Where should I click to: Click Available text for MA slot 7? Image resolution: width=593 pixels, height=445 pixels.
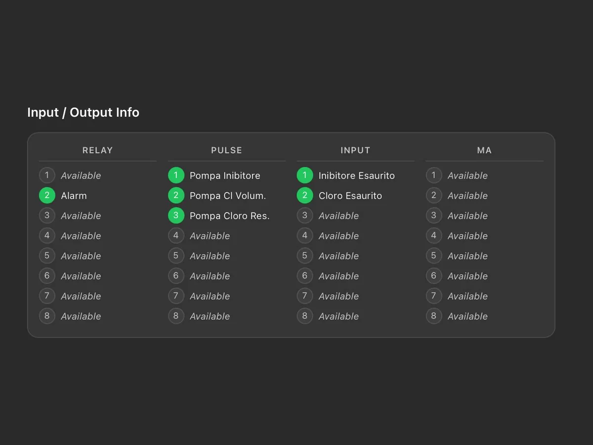click(467, 297)
